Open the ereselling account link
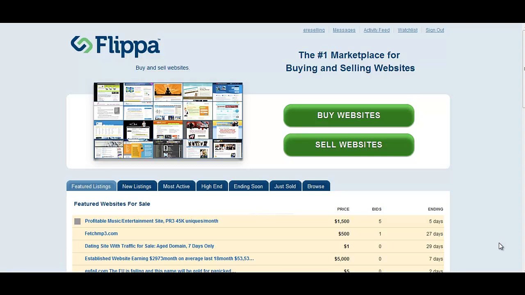The width and height of the screenshot is (525, 295). point(314,30)
